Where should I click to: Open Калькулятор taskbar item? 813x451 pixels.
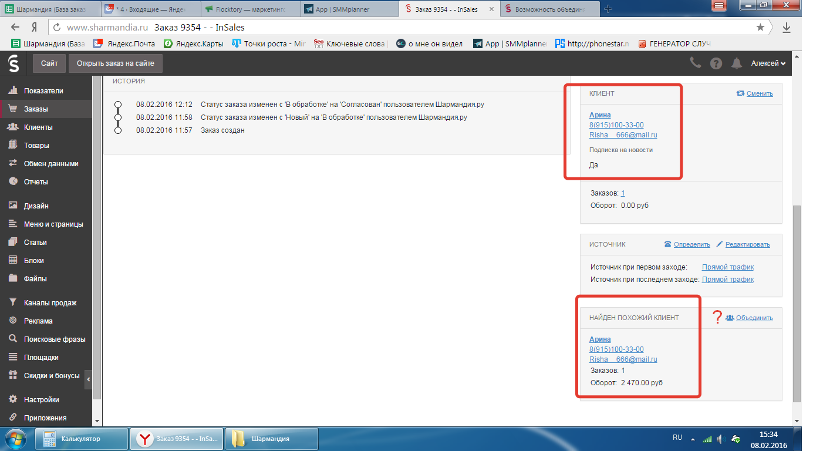(82, 439)
